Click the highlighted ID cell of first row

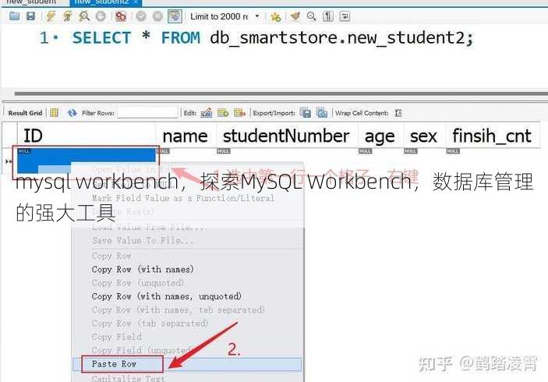click(x=87, y=154)
